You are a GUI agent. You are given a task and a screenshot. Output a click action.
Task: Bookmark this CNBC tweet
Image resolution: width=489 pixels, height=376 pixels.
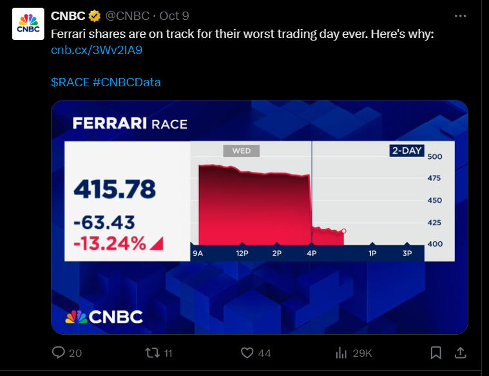pos(436,352)
